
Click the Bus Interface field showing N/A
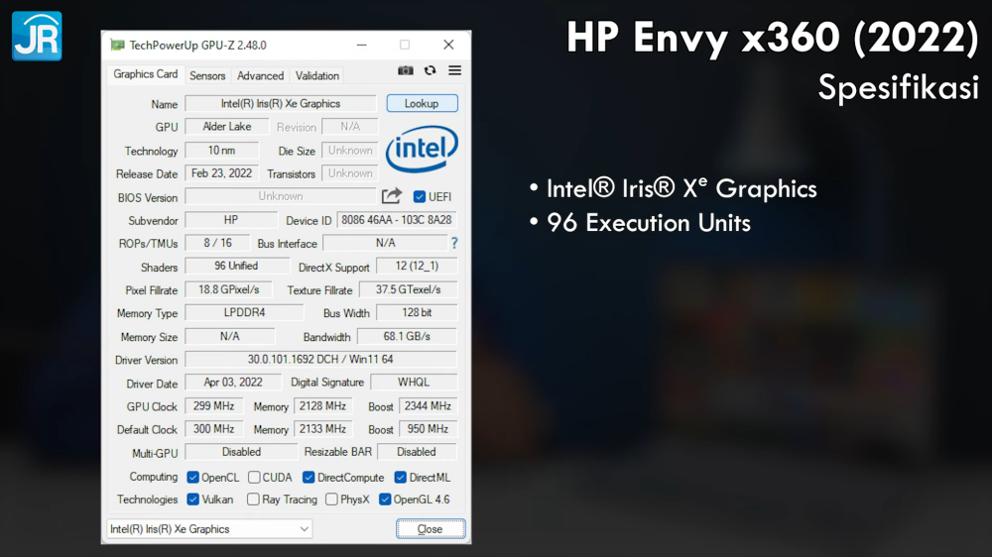(x=385, y=243)
